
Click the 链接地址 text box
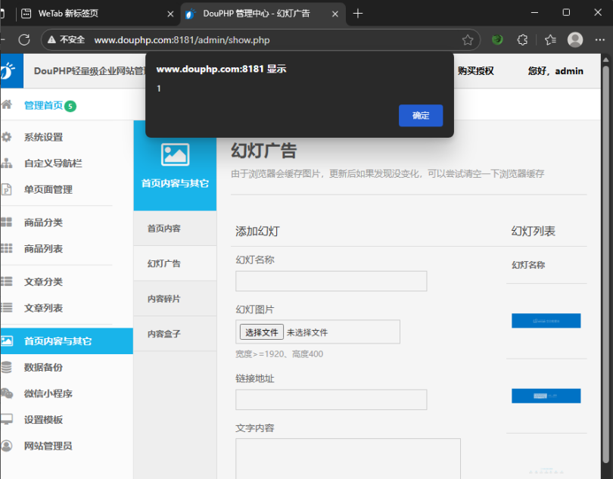point(331,400)
